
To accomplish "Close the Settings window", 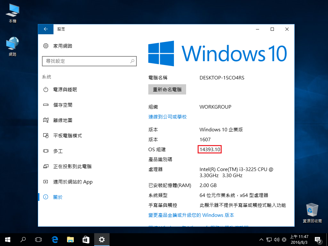I will (287, 29).
